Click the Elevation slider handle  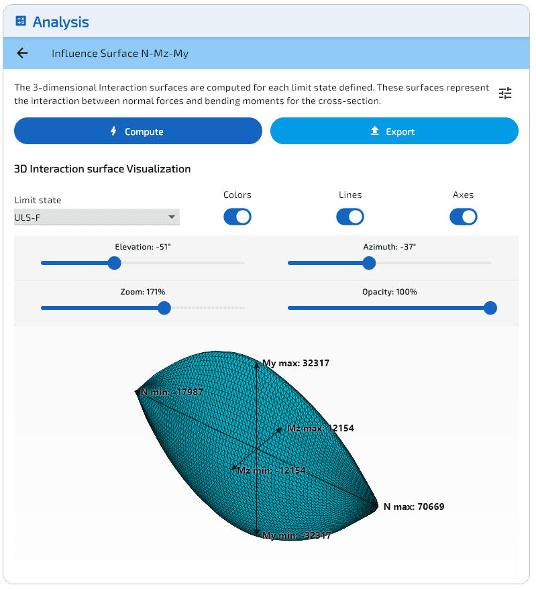pos(115,263)
